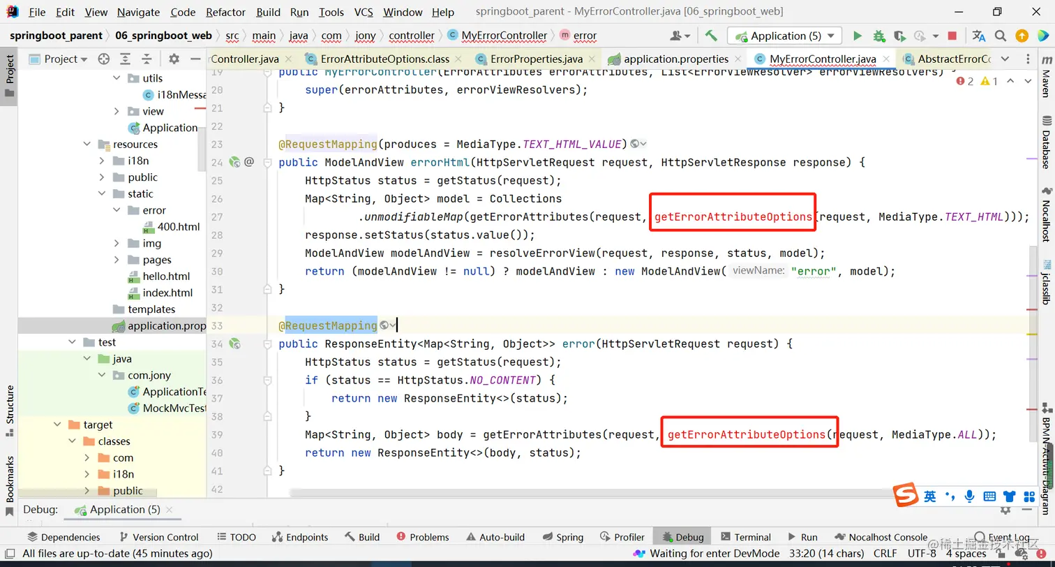Screen dimensions: 1055x567
Task: Open the Endpoints tool window
Action: pos(299,537)
